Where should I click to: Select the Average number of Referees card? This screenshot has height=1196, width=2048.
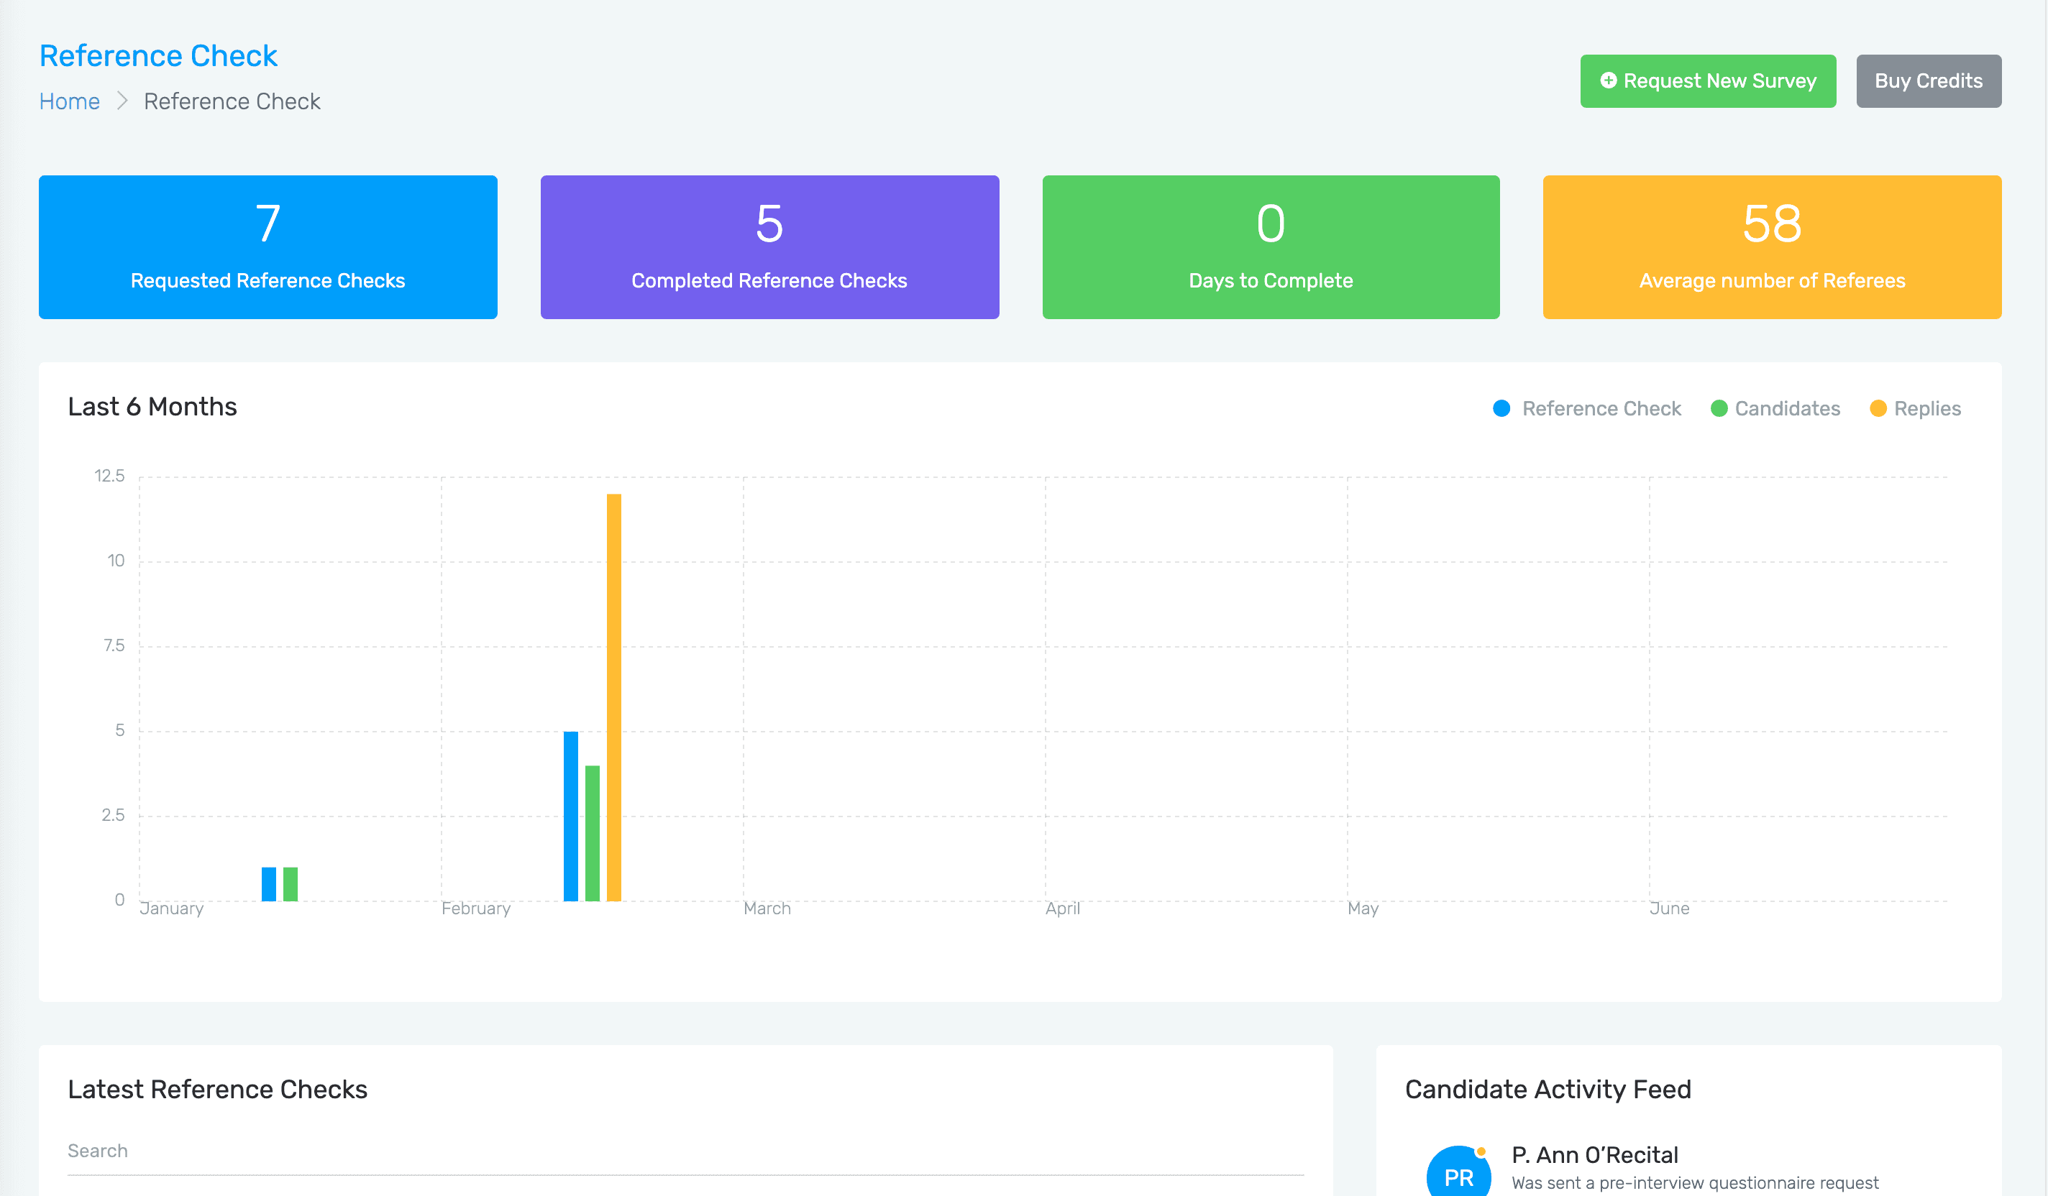(1772, 247)
